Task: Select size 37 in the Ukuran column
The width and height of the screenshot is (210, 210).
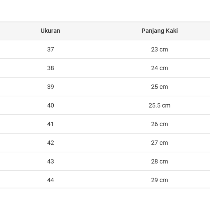Action: click(50, 49)
